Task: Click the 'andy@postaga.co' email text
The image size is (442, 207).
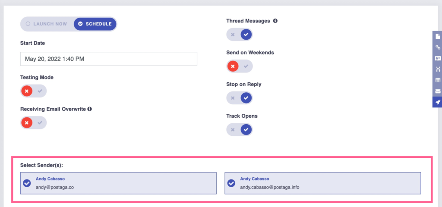Action: tap(55, 187)
